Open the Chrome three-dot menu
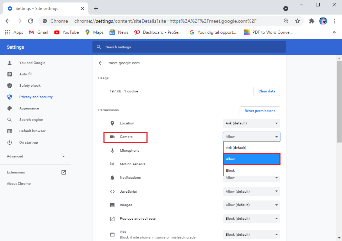The width and height of the screenshot is (342, 241). click(335, 21)
